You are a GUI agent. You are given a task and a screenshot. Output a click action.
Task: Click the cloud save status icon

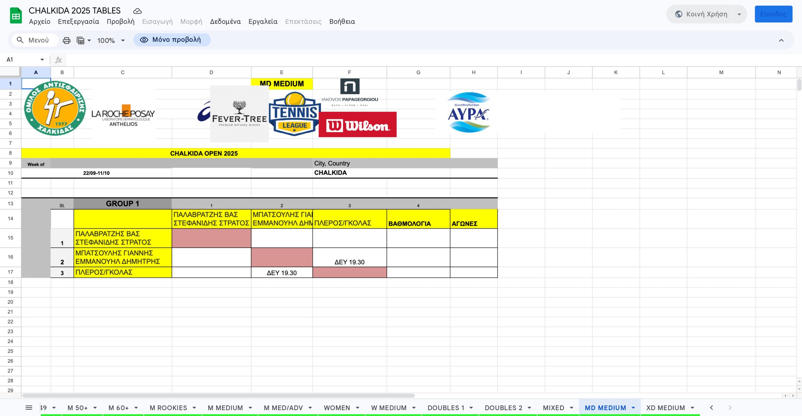tap(137, 11)
